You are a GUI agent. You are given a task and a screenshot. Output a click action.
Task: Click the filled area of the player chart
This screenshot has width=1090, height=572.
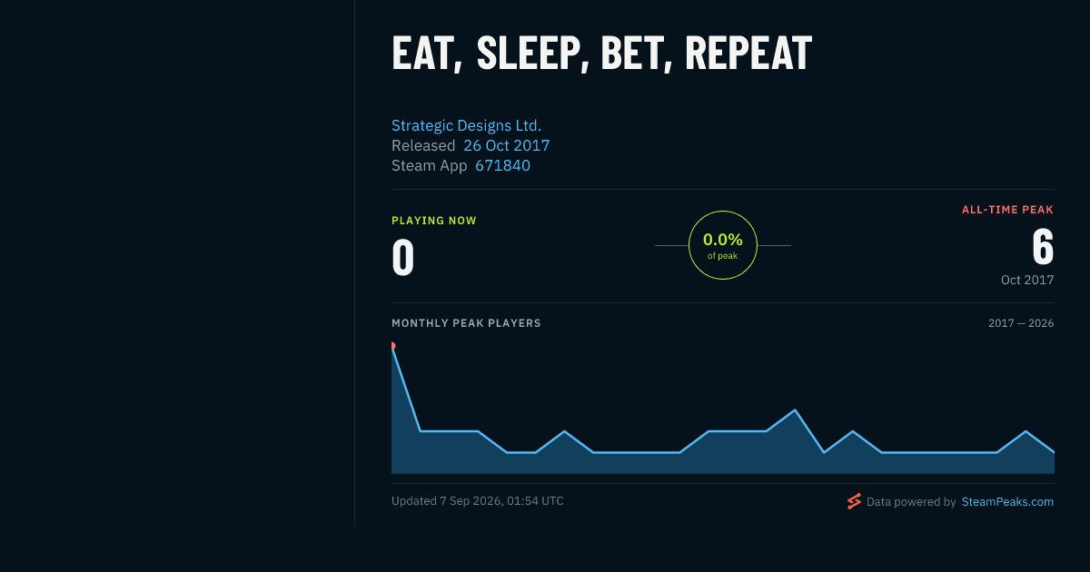[x=722, y=459]
